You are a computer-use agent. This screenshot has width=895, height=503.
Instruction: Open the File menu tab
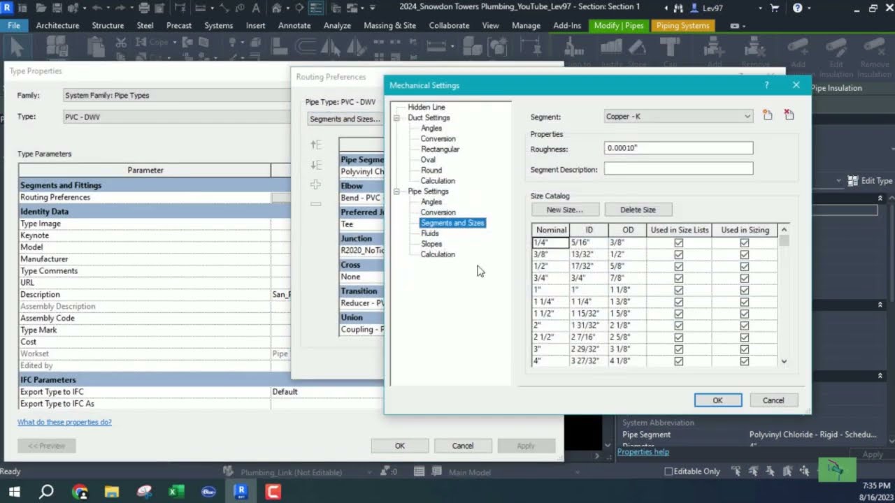14,25
